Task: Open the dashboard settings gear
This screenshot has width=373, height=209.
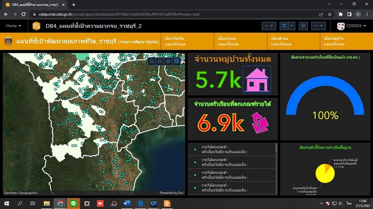Action: (303, 26)
